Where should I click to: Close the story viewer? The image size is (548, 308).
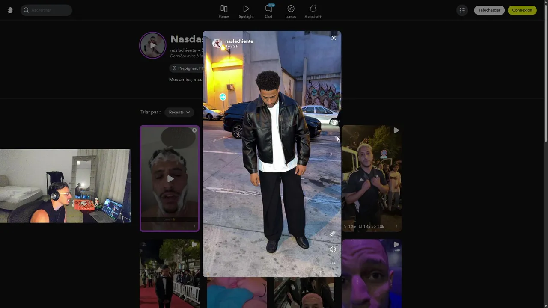[334, 38]
